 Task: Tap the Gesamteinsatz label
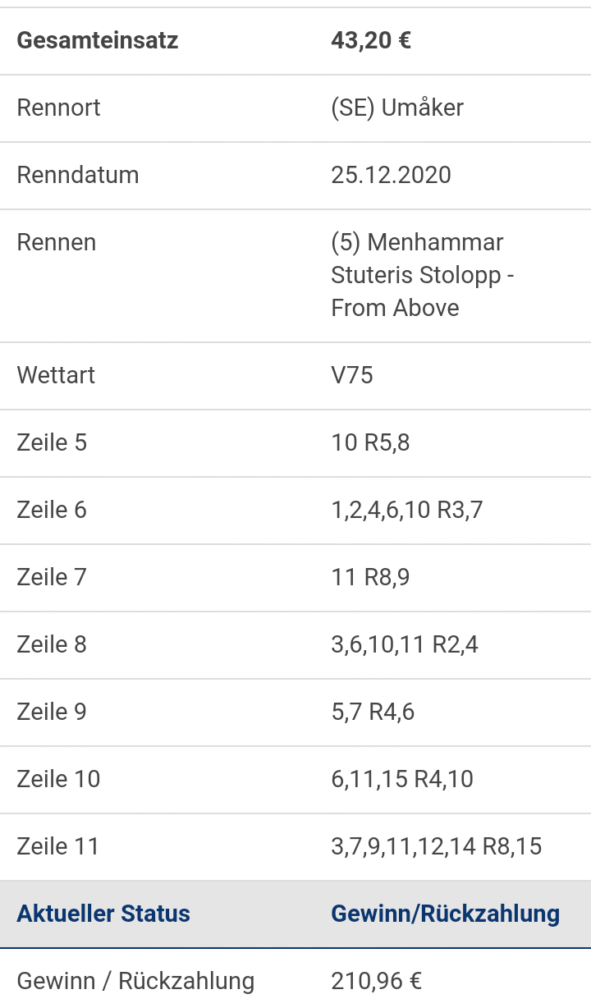pos(98,40)
